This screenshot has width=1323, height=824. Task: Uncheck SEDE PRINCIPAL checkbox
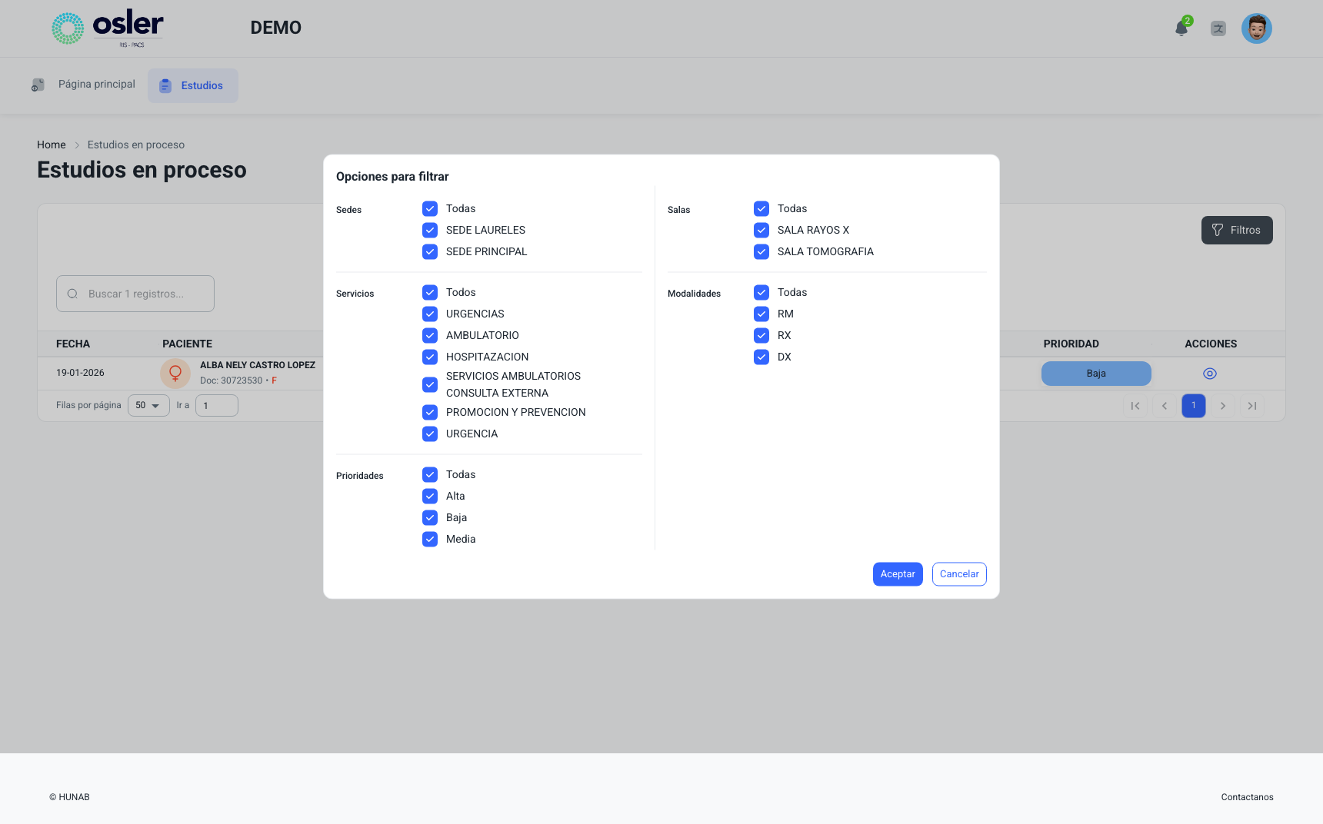tap(430, 251)
